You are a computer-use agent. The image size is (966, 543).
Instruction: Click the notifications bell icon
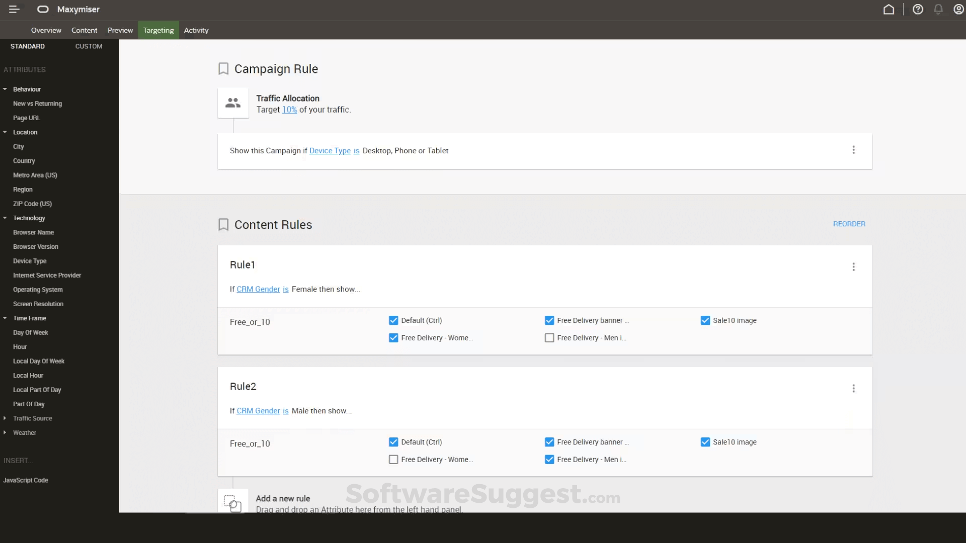[x=938, y=9]
